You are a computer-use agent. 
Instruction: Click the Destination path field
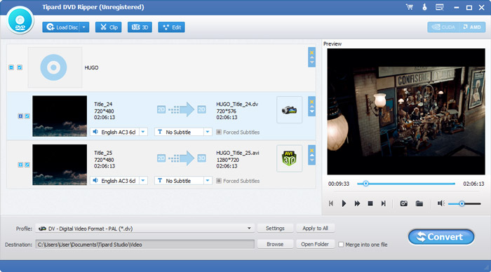tap(144, 245)
